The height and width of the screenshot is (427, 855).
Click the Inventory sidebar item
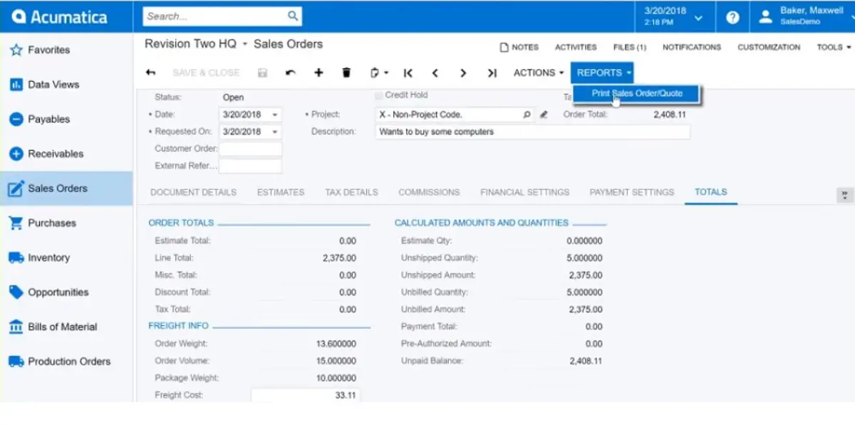point(66,258)
